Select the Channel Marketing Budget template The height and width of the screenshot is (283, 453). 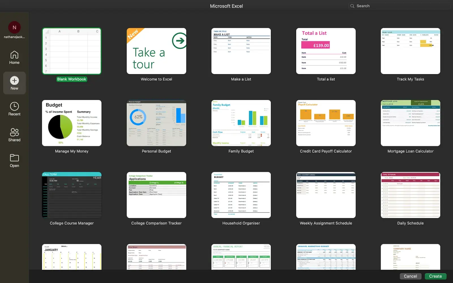(326, 257)
